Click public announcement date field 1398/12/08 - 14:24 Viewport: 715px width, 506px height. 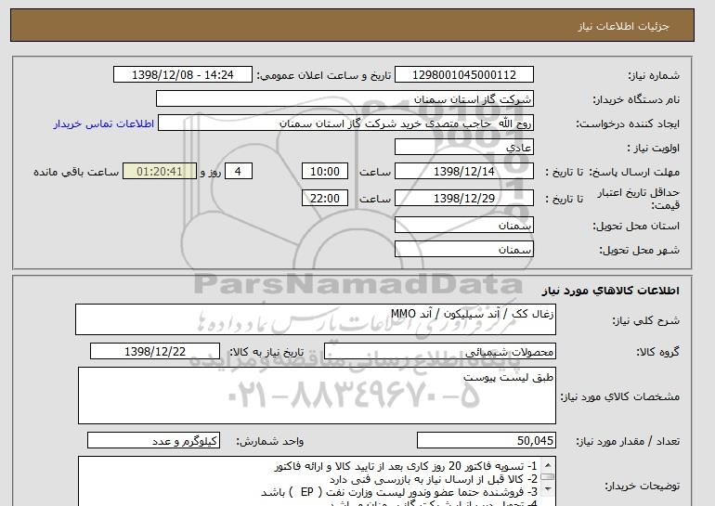182,75
